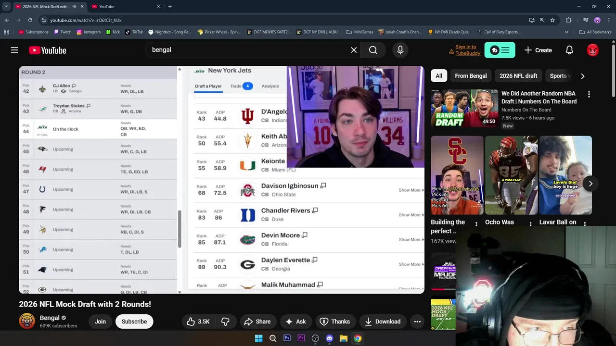Click the Ask AI button
Viewport: 616px width, 346px height.
pyautogui.click(x=295, y=321)
